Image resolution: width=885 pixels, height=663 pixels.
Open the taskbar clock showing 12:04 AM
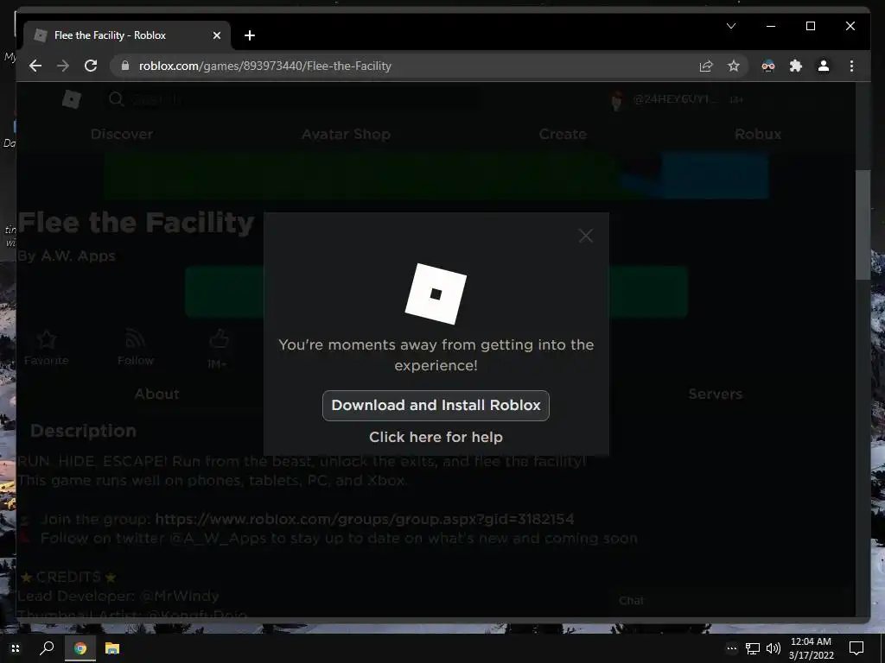pos(811,648)
